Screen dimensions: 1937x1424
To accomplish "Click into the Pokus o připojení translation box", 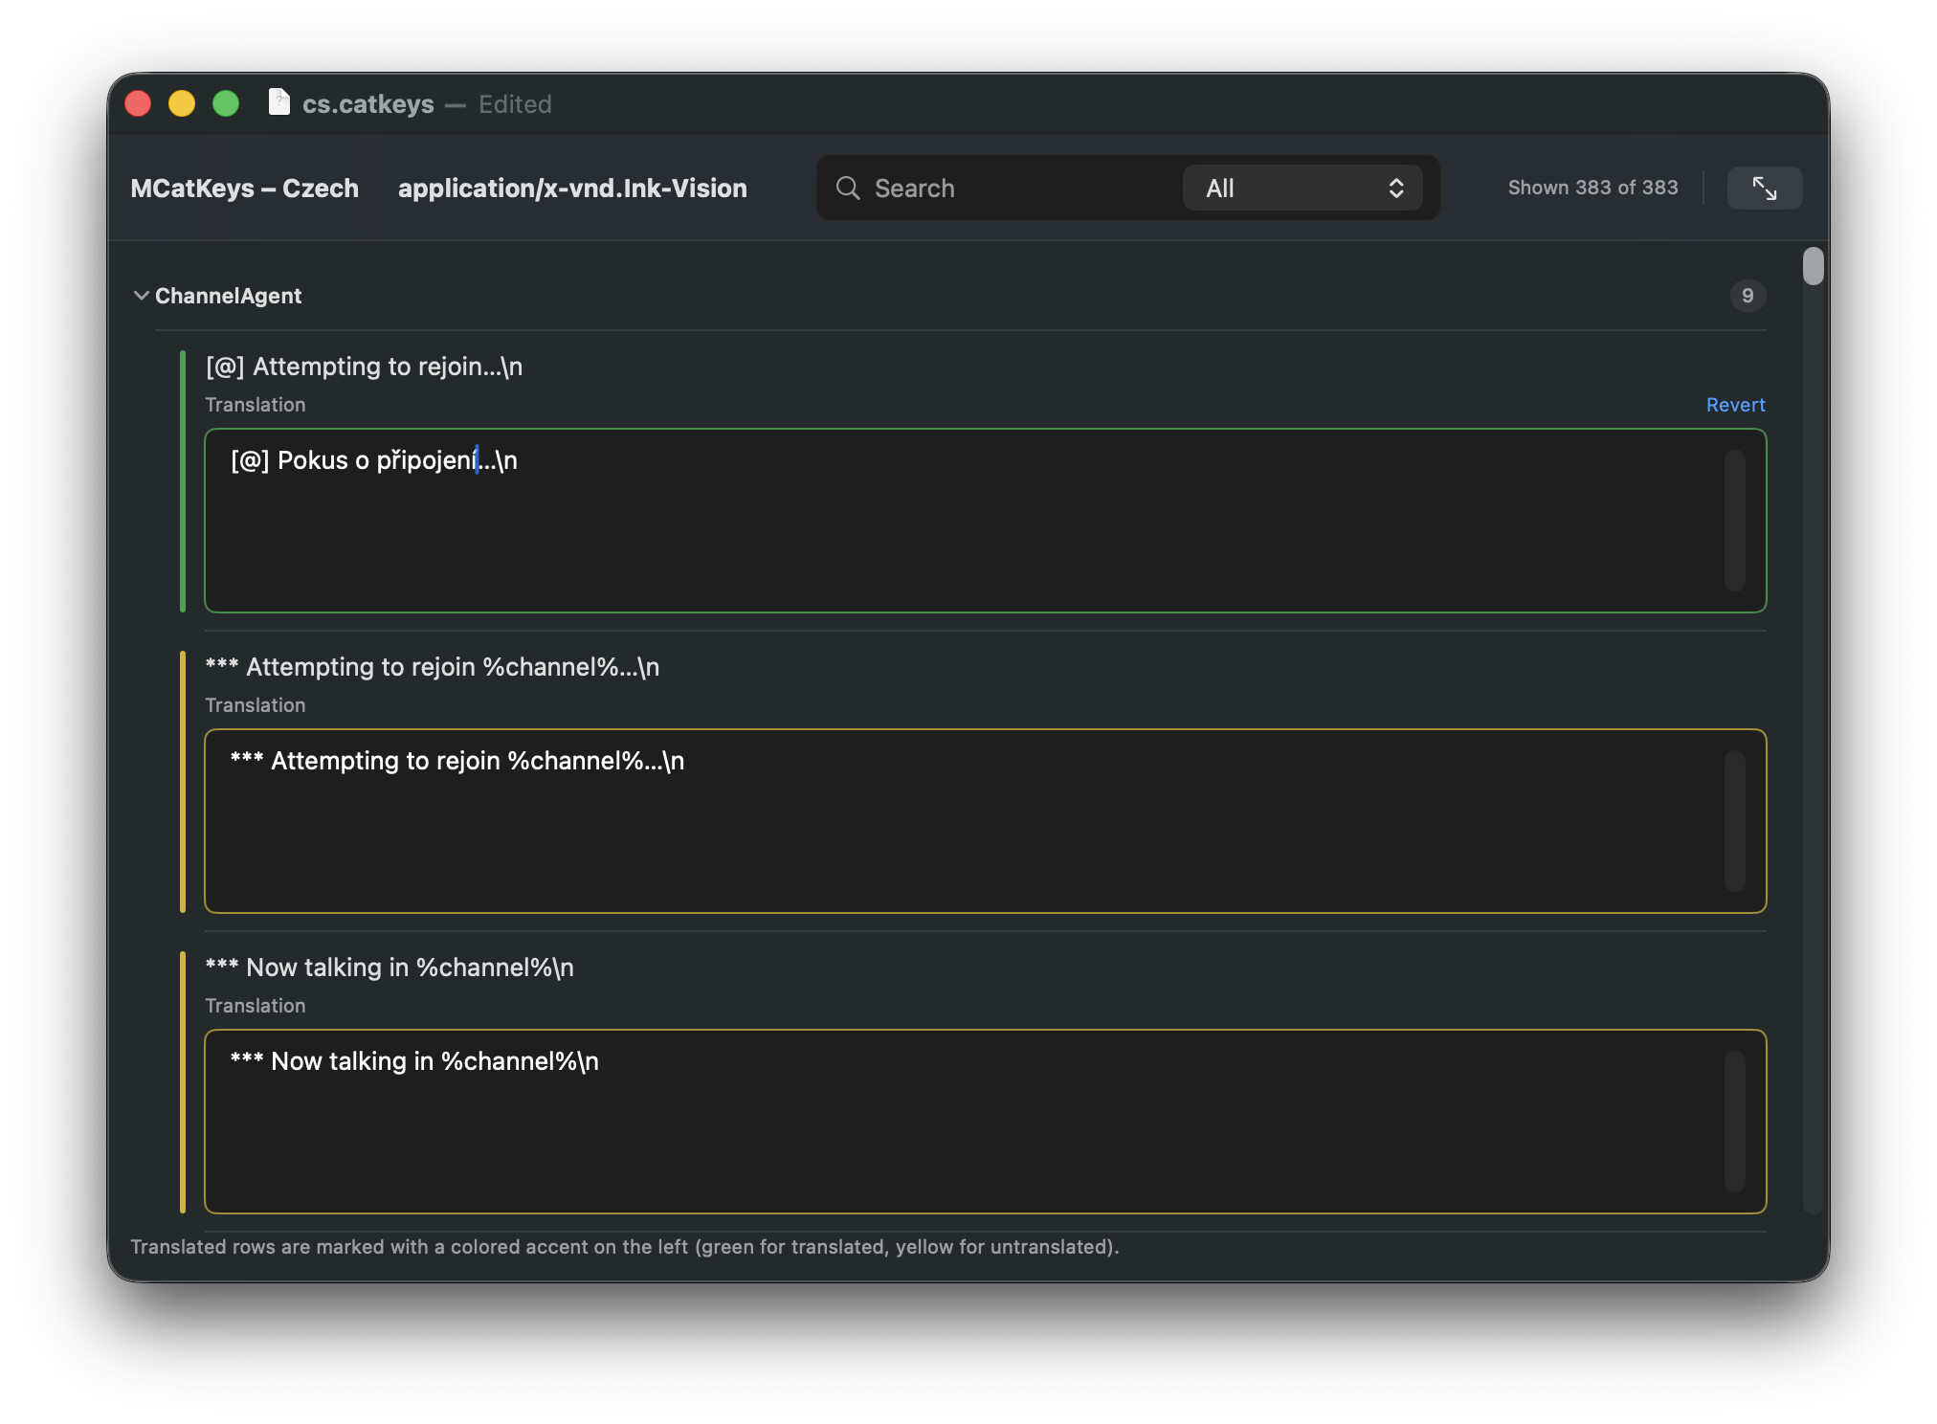I will (x=957, y=522).
